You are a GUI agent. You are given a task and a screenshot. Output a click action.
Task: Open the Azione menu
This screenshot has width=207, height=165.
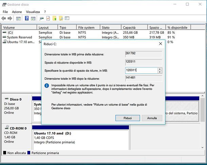pos(17,12)
